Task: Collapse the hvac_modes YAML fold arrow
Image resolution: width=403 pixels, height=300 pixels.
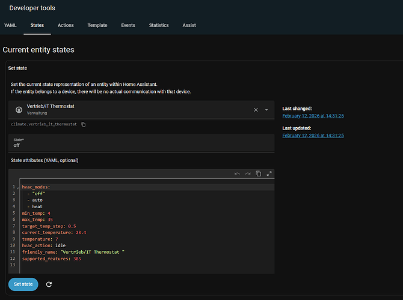Action: [17, 188]
